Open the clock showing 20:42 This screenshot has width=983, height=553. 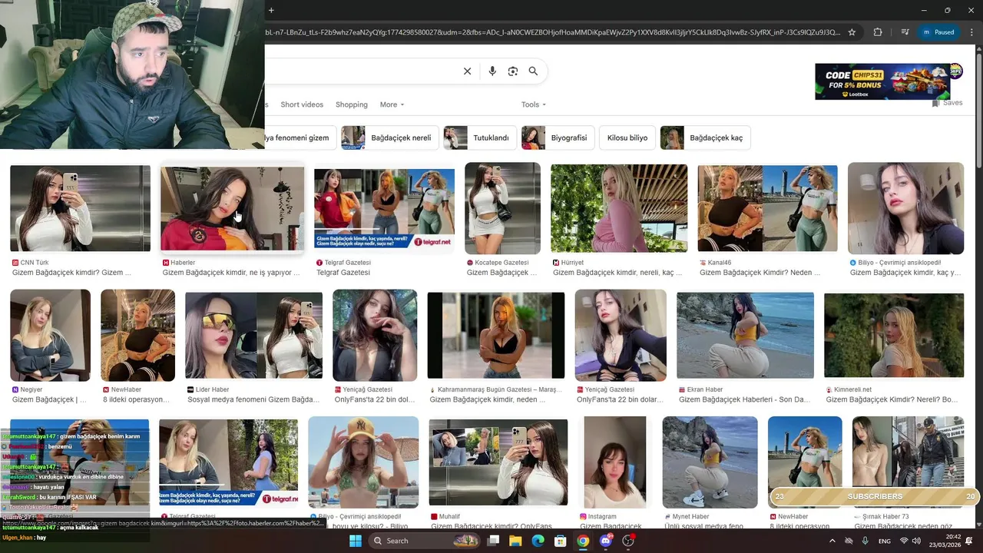coord(944,541)
